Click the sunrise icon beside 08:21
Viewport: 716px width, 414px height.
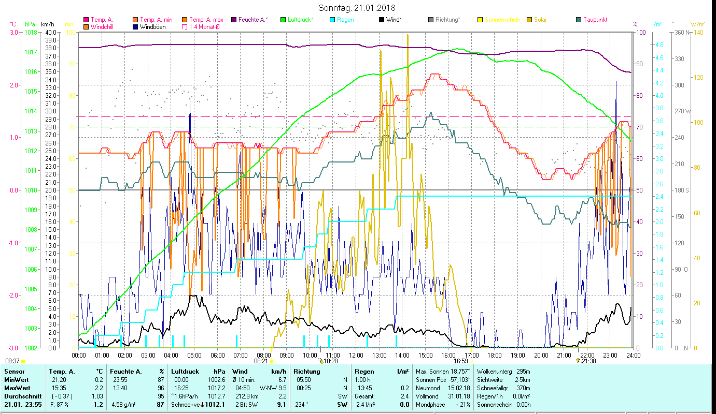[x=272, y=361]
